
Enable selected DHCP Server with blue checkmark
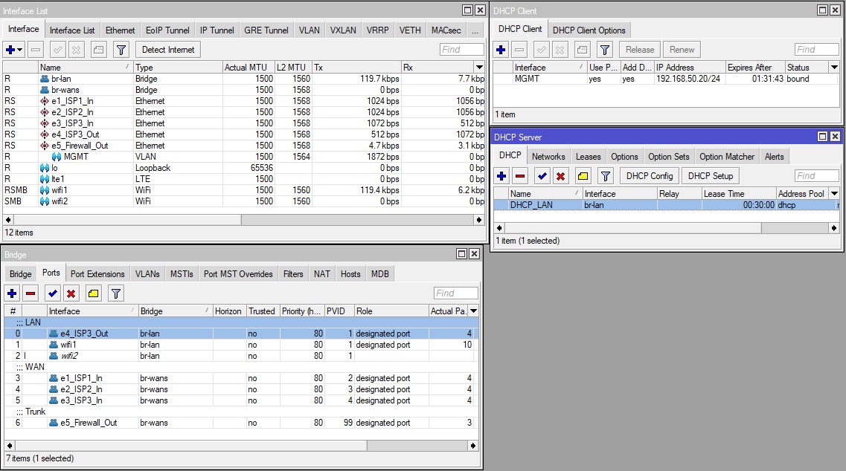tap(542, 176)
